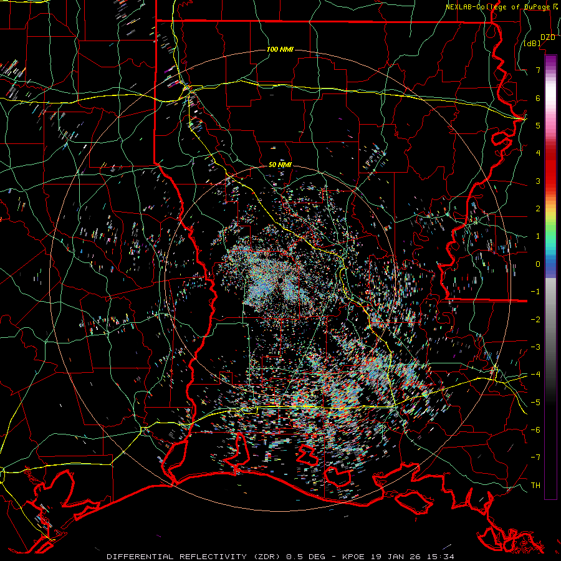The width and height of the screenshot is (561, 561).
Task: Select the 1 value on the color scale
Action: coord(538,236)
